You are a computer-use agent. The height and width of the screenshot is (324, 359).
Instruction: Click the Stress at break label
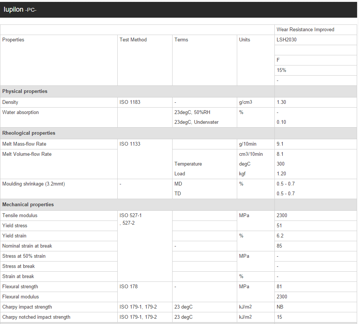point(18,266)
